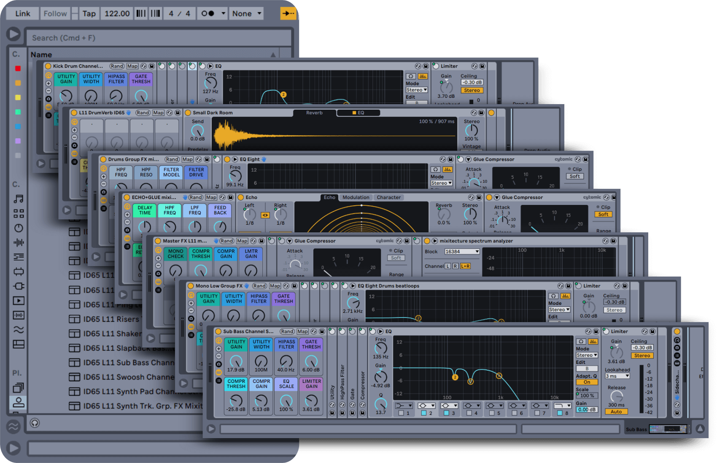This screenshot has height=463, width=717.
Task: Select L+R channel in spectrum analyzer
Action: tap(465, 266)
